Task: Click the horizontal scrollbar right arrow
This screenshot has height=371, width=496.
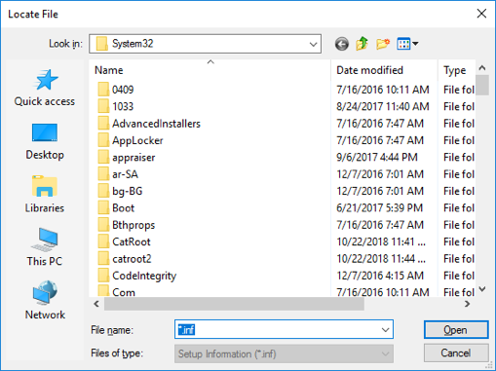Action: 468,304
